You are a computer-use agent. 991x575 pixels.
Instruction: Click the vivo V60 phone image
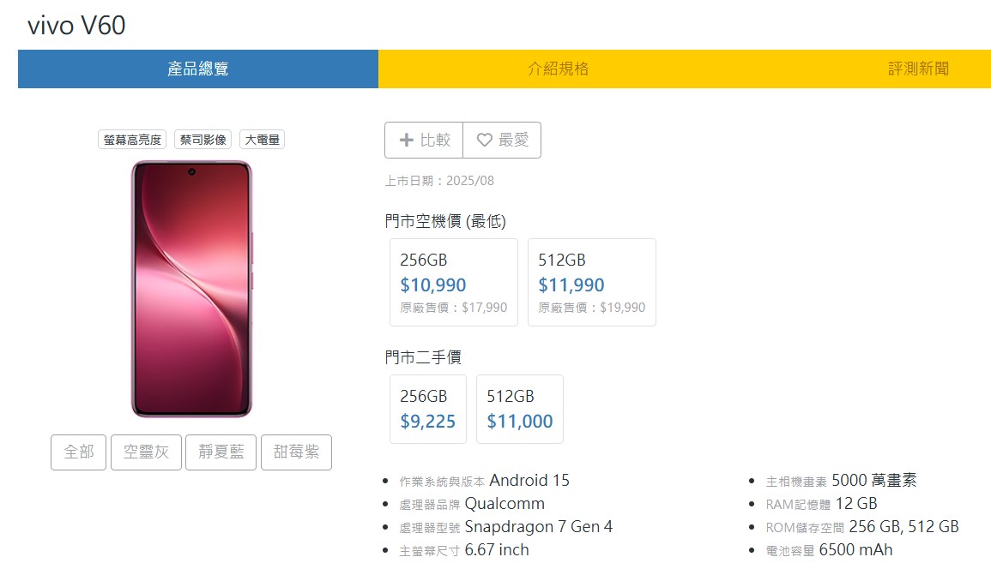coord(191,289)
